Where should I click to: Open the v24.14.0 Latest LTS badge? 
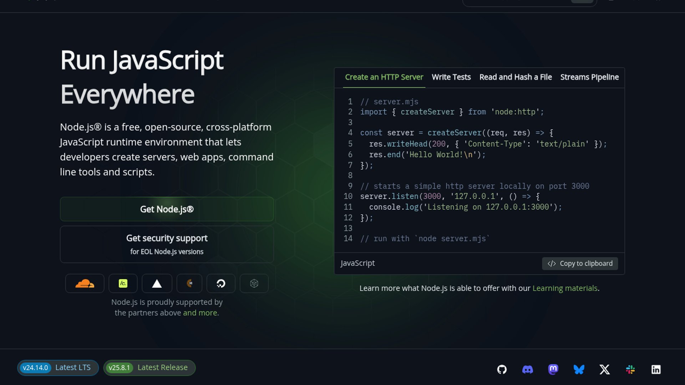58,368
